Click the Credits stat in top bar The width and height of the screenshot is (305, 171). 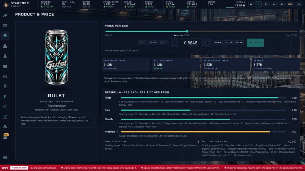pyautogui.click(x=47, y=4)
